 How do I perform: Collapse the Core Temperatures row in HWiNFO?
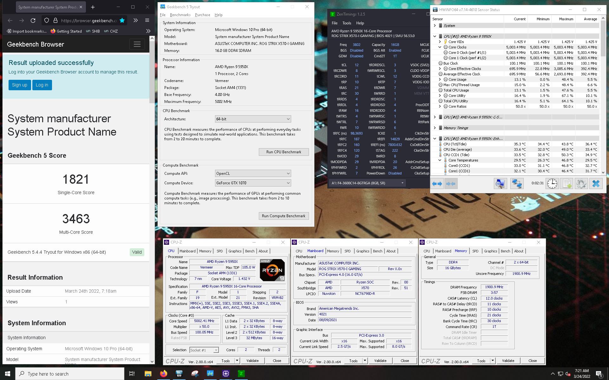click(x=440, y=160)
